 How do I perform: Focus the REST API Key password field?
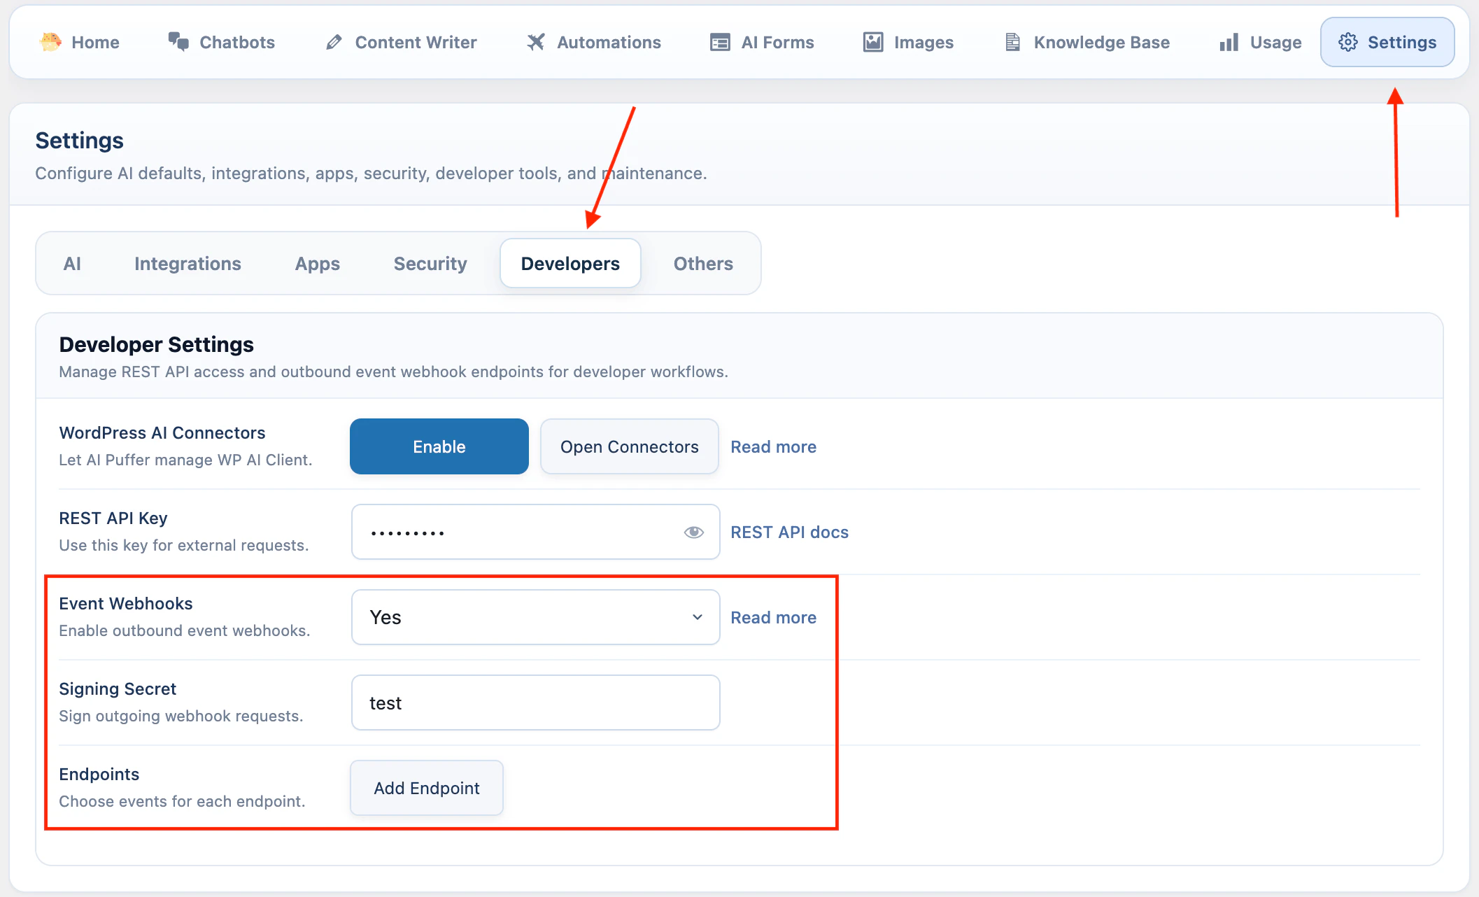click(535, 532)
